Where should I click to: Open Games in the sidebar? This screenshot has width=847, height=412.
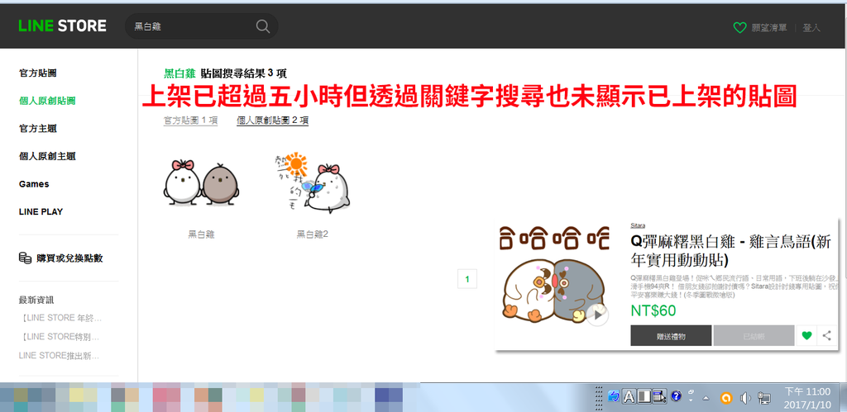point(34,184)
